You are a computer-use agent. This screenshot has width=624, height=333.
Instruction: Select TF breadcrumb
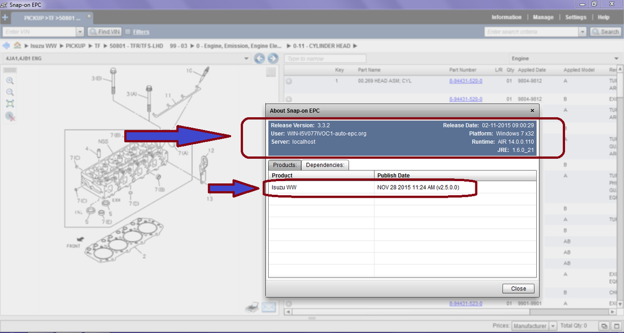click(97, 46)
